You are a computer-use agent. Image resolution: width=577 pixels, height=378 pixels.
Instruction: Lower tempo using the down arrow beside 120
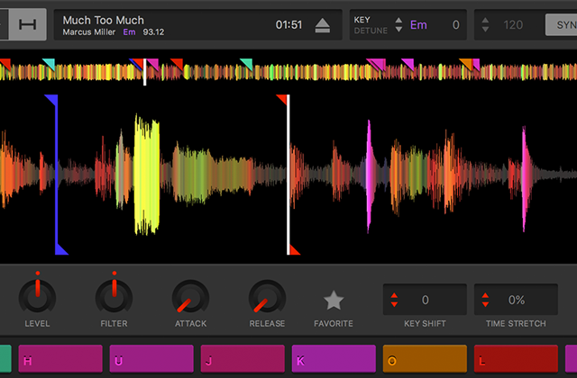485,29
